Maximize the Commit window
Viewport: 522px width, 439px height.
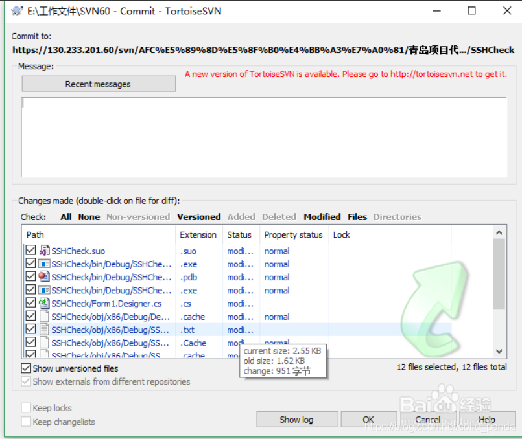471,10
